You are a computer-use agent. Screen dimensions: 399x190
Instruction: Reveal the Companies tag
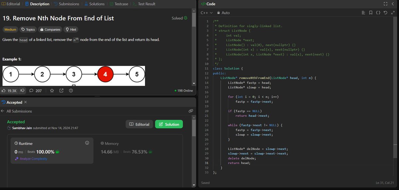[50, 30]
